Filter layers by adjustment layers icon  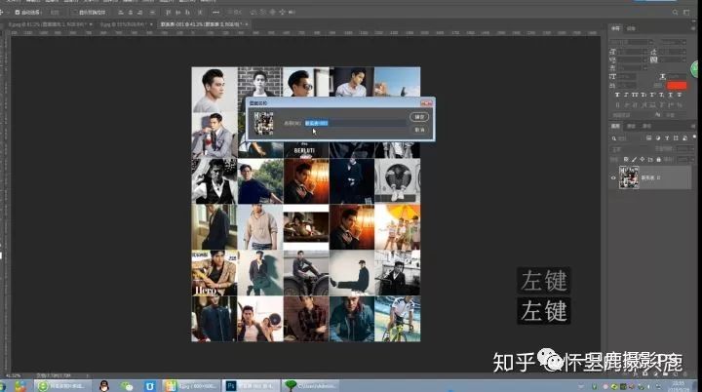pos(658,138)
